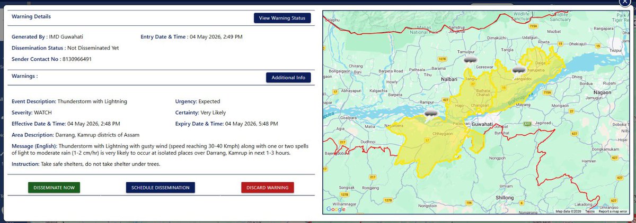
Task: Click the Barpeta Road map label
Action: pyautogui.click(x=392, y=70)
